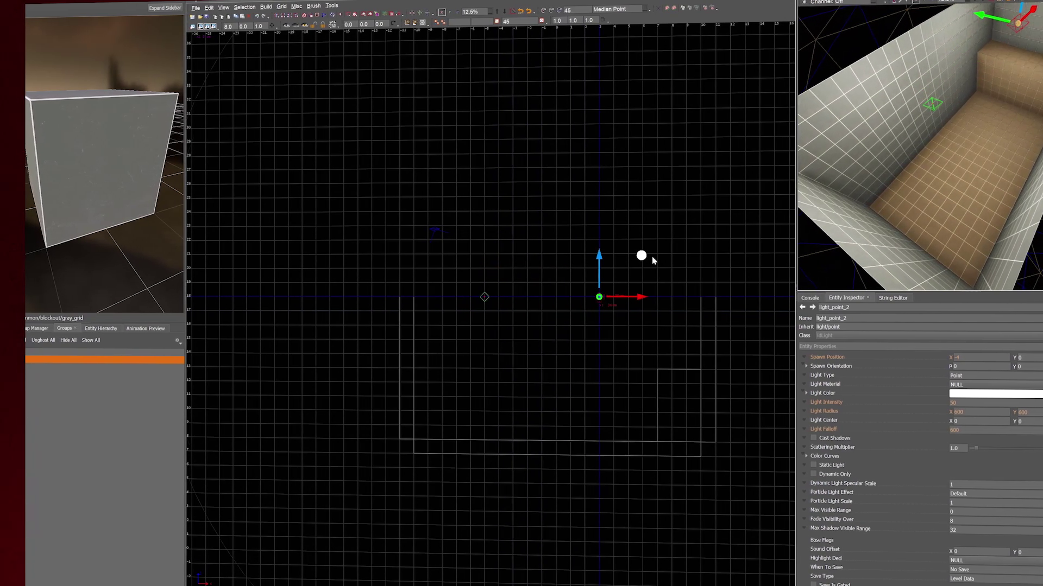Click the move-up arrow toolbar icon
The height and width of the screenshot is (586, 1043).
[x=497, y=11]
